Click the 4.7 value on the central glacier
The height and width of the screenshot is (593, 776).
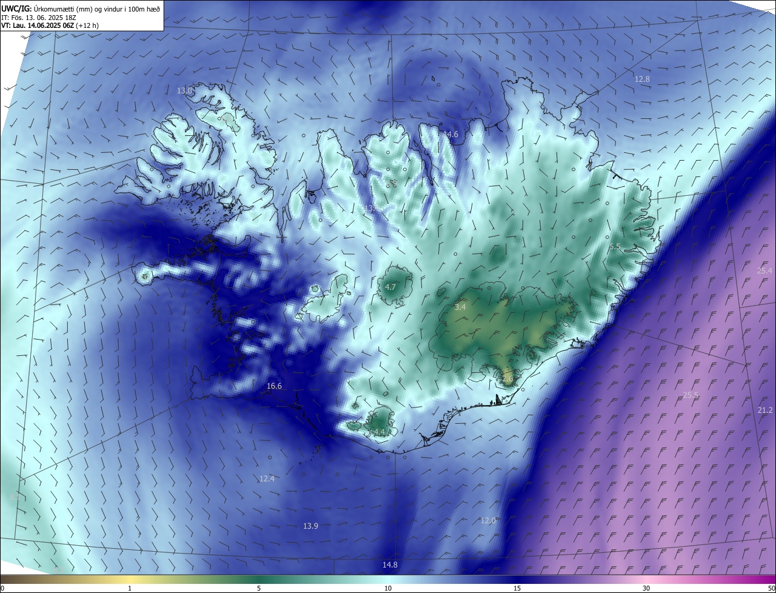(x=390, y=287)
